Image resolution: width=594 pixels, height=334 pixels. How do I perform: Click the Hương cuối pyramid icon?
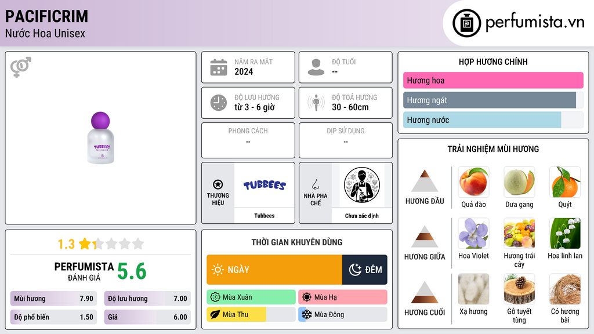[x=425, y=292]
